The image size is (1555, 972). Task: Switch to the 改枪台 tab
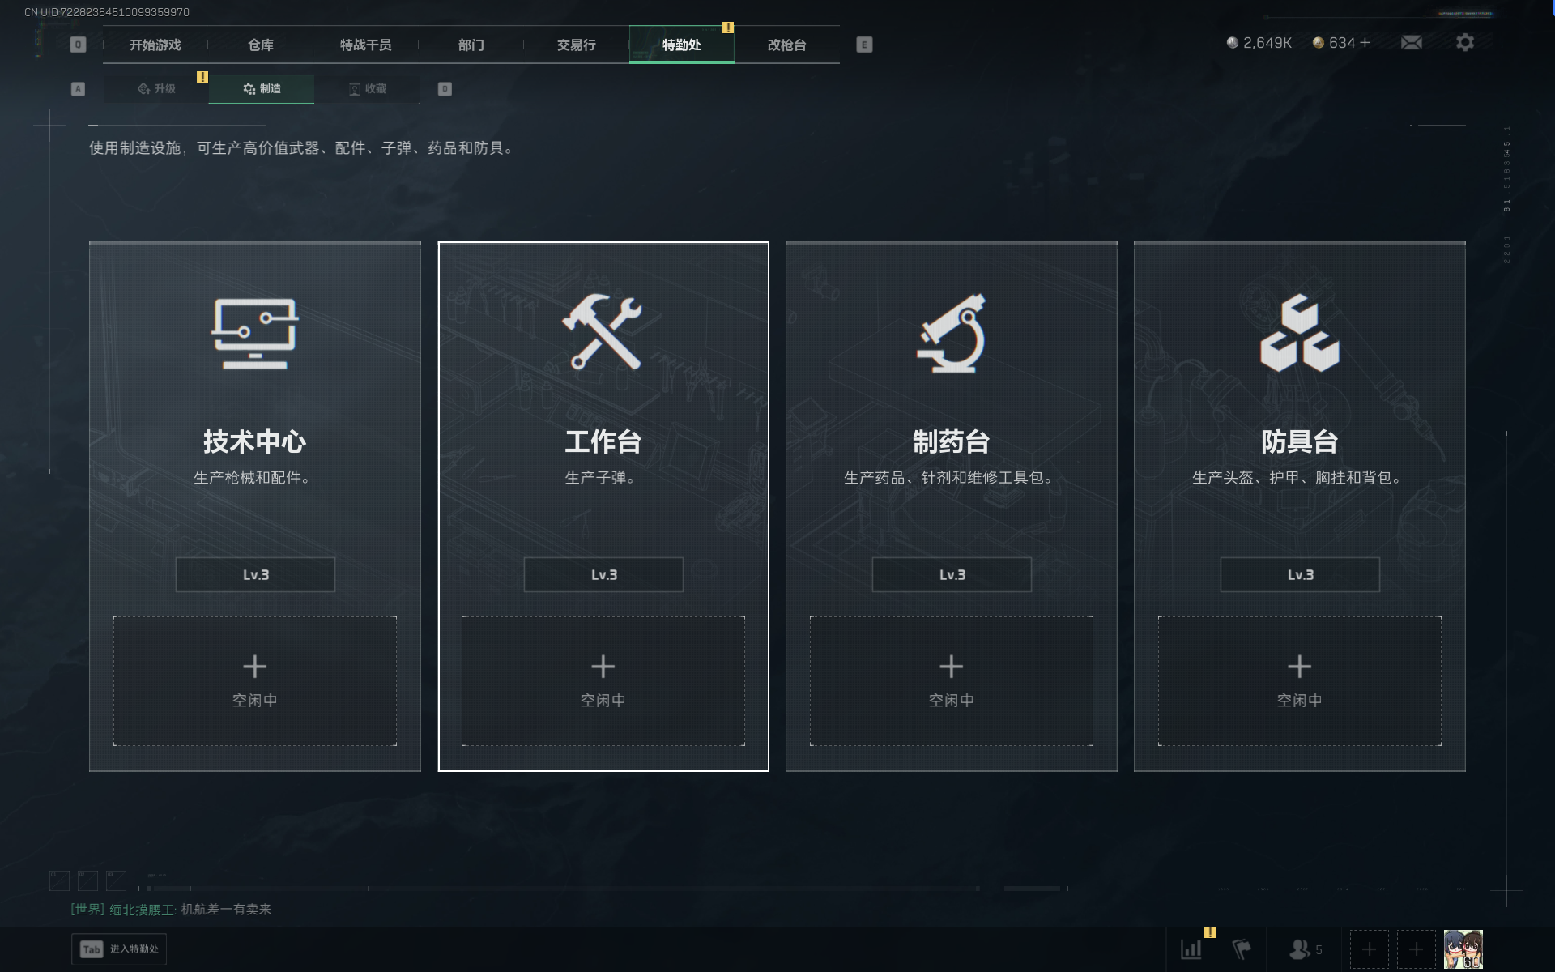787,45
